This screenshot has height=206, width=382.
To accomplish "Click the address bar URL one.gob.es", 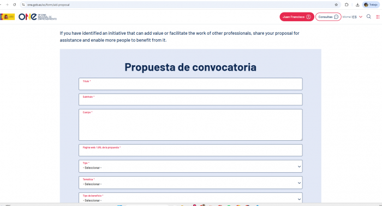I will pyautogui.click(x=48, y=4).
